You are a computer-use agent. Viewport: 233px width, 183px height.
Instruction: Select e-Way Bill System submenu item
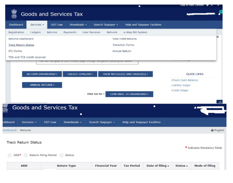click(x=135, y=32)
